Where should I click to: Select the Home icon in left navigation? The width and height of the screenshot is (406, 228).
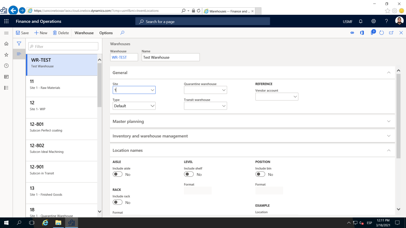point(6,44)
